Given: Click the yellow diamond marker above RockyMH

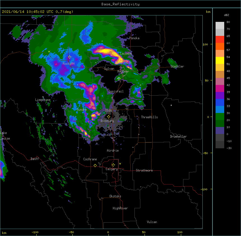Looking at the screenshot, I should click(70, 57).
